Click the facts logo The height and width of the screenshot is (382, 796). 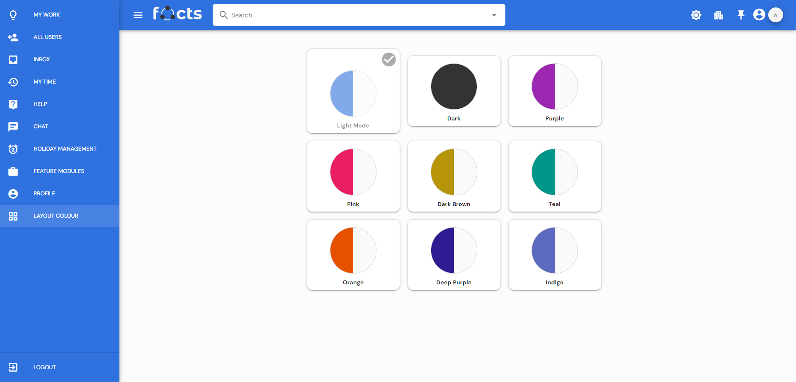click(x=177, y=14)
